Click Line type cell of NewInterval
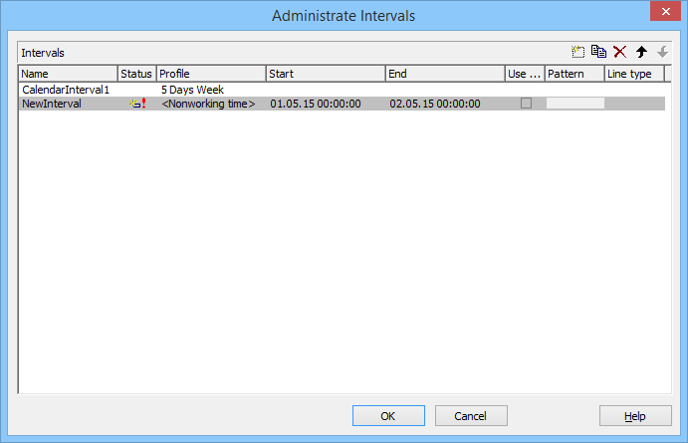The height and width of the screenshot is (443, 688). click(635, 104)
